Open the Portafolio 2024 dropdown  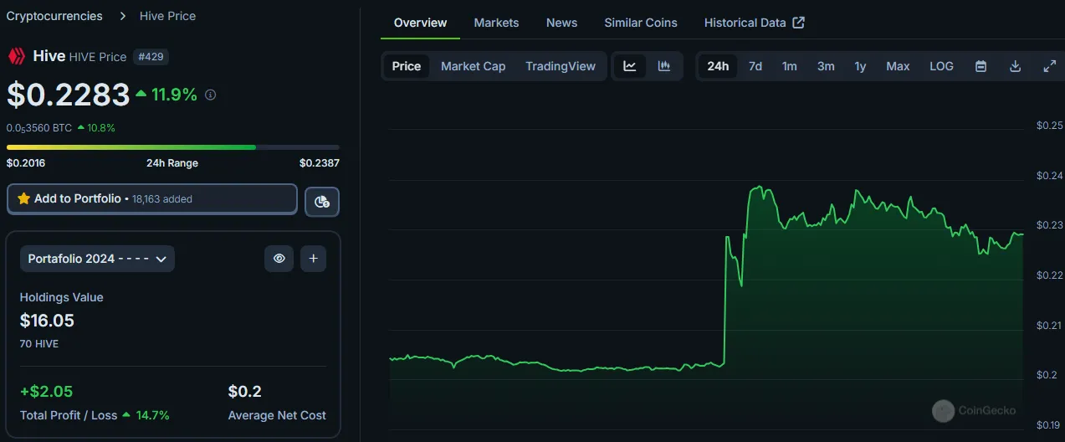click(98, 259)
